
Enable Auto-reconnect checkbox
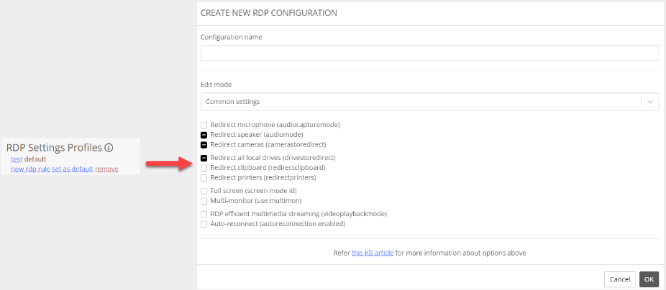(204, 224)
